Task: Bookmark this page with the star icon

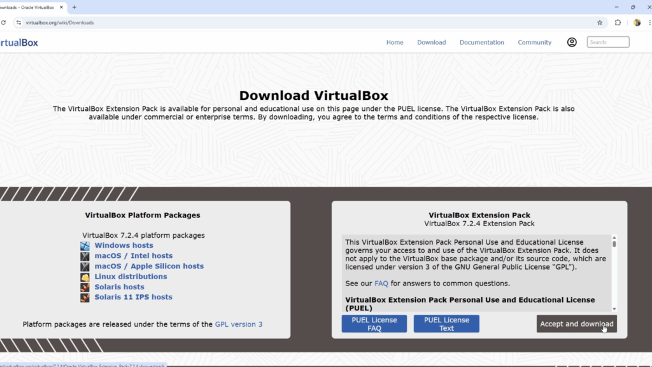Action: click(x=599, y=22)
